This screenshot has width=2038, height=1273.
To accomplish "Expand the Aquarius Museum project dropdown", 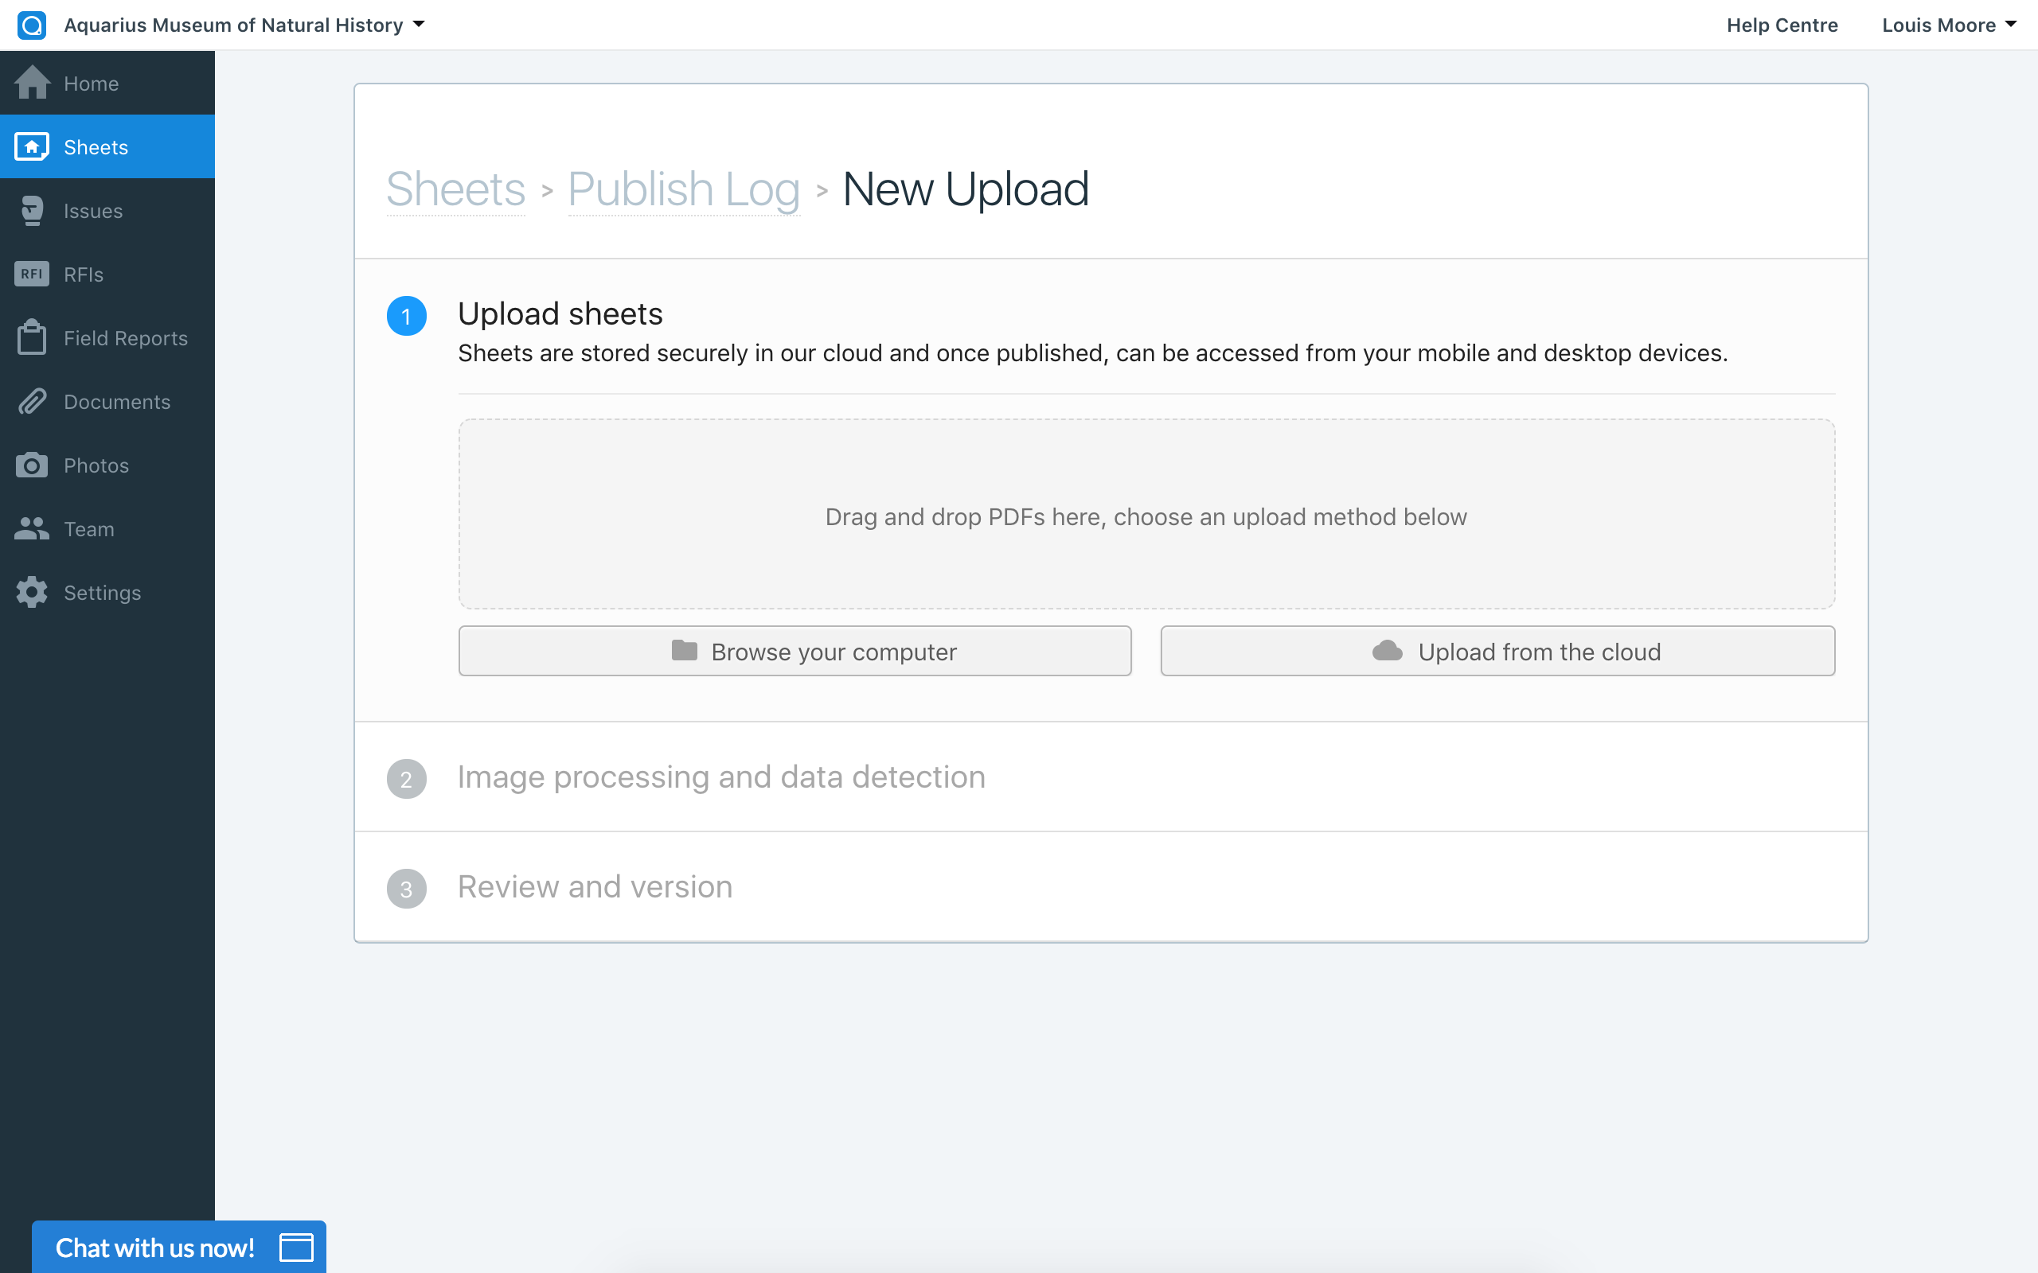I will 244,25.
